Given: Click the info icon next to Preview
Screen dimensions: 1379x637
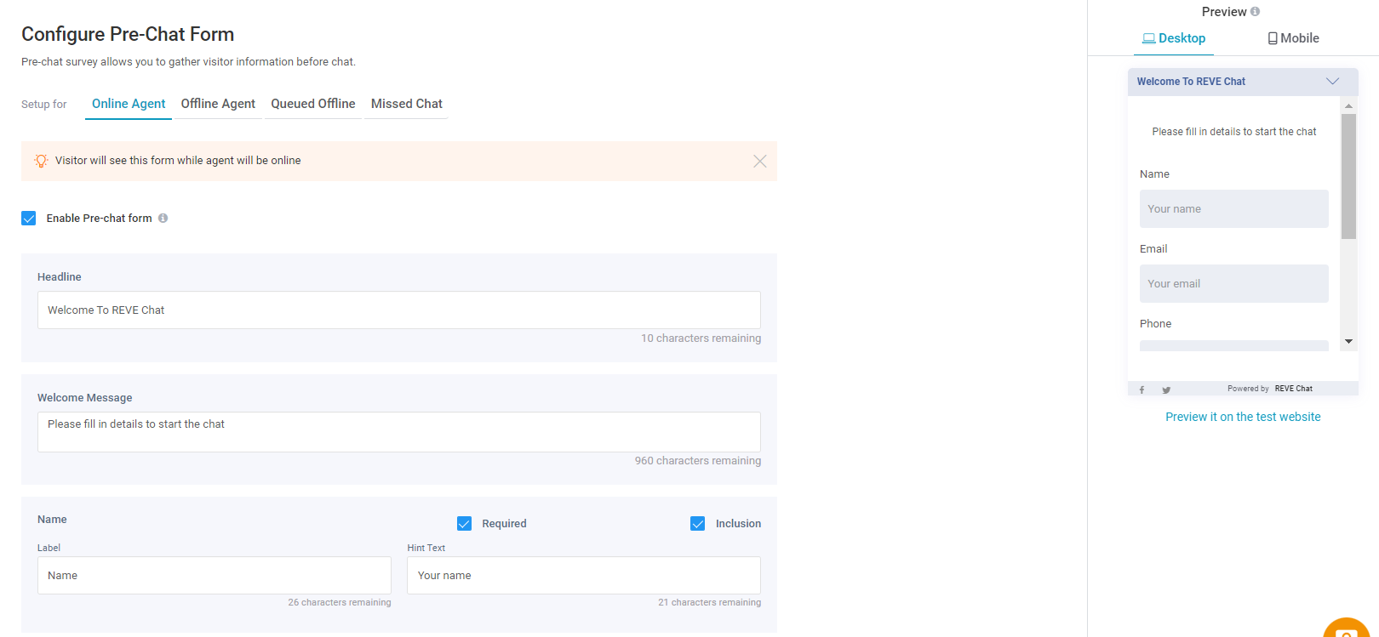Looking at the screenshot, I should 1255,12.
